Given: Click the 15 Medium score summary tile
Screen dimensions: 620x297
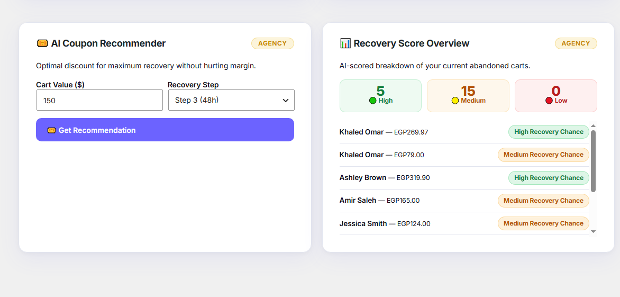Looking at the screenshot, I should (468, 96).
